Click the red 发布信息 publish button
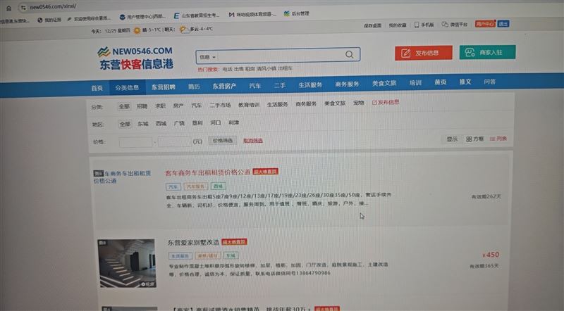 click(x=423, y=53)
